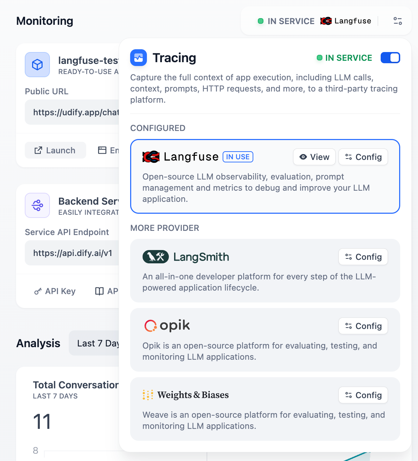Click the IN USE badge on Langfuse
This screenshot has height=461, width=418.
click(238, 157)
